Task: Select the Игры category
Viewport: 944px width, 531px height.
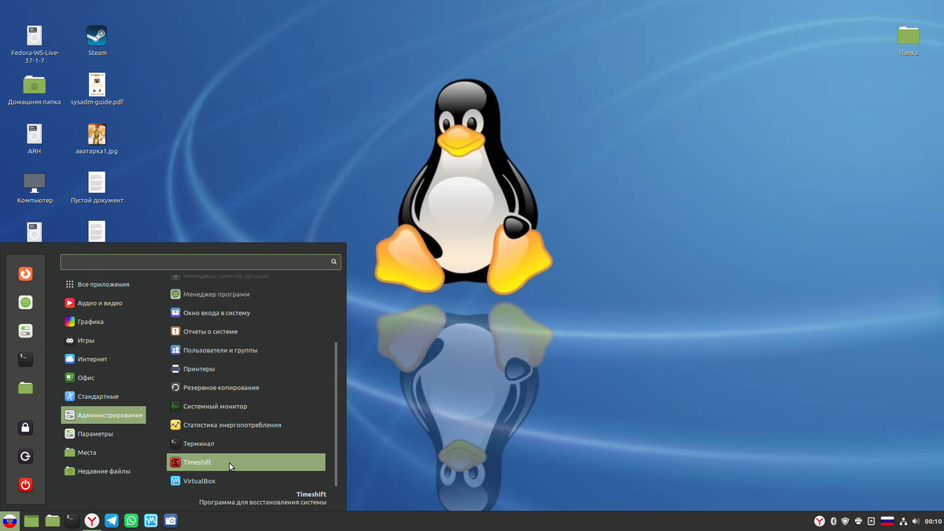Action: click(x=103, y=341)
